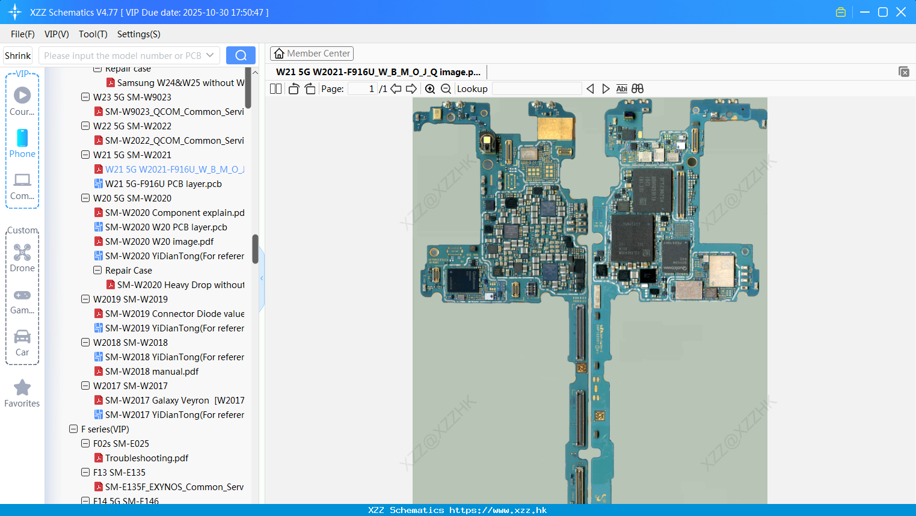Click the Page number field
Viewport: 916px width, 516px height.
tap(363, 89)
